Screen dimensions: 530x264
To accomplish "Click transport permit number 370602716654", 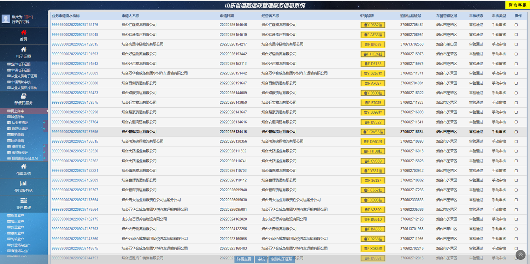I will (x=412, y=132).
